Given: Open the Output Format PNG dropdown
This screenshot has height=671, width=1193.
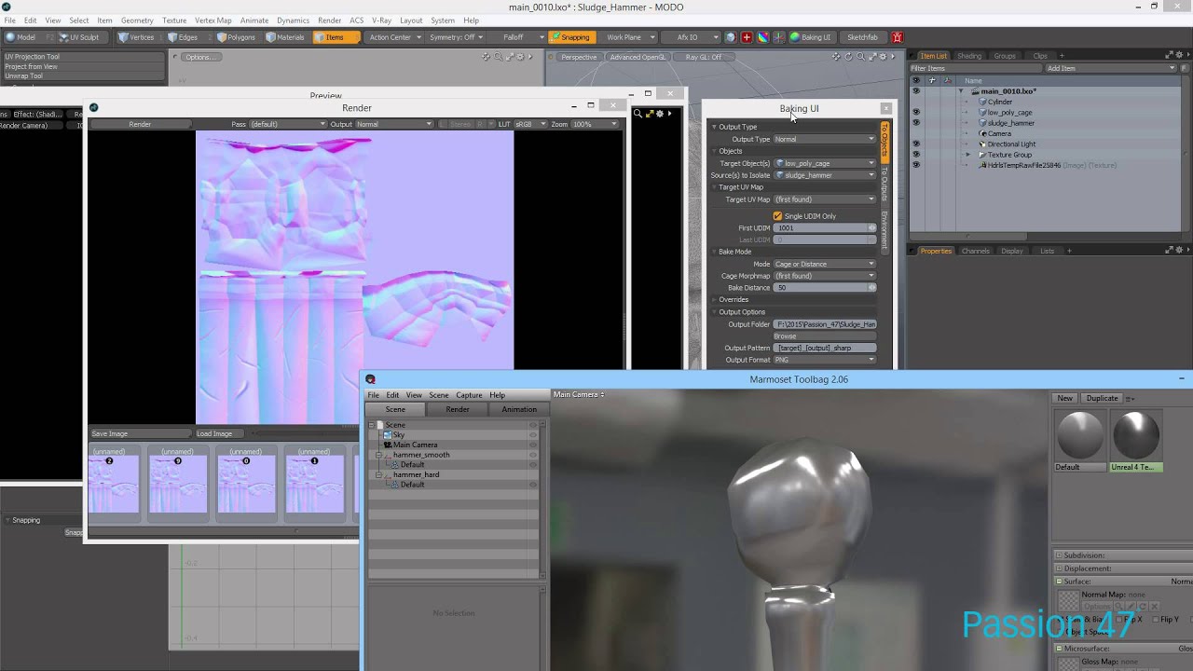Looking at the screenshot, I should tap(825, 360).
